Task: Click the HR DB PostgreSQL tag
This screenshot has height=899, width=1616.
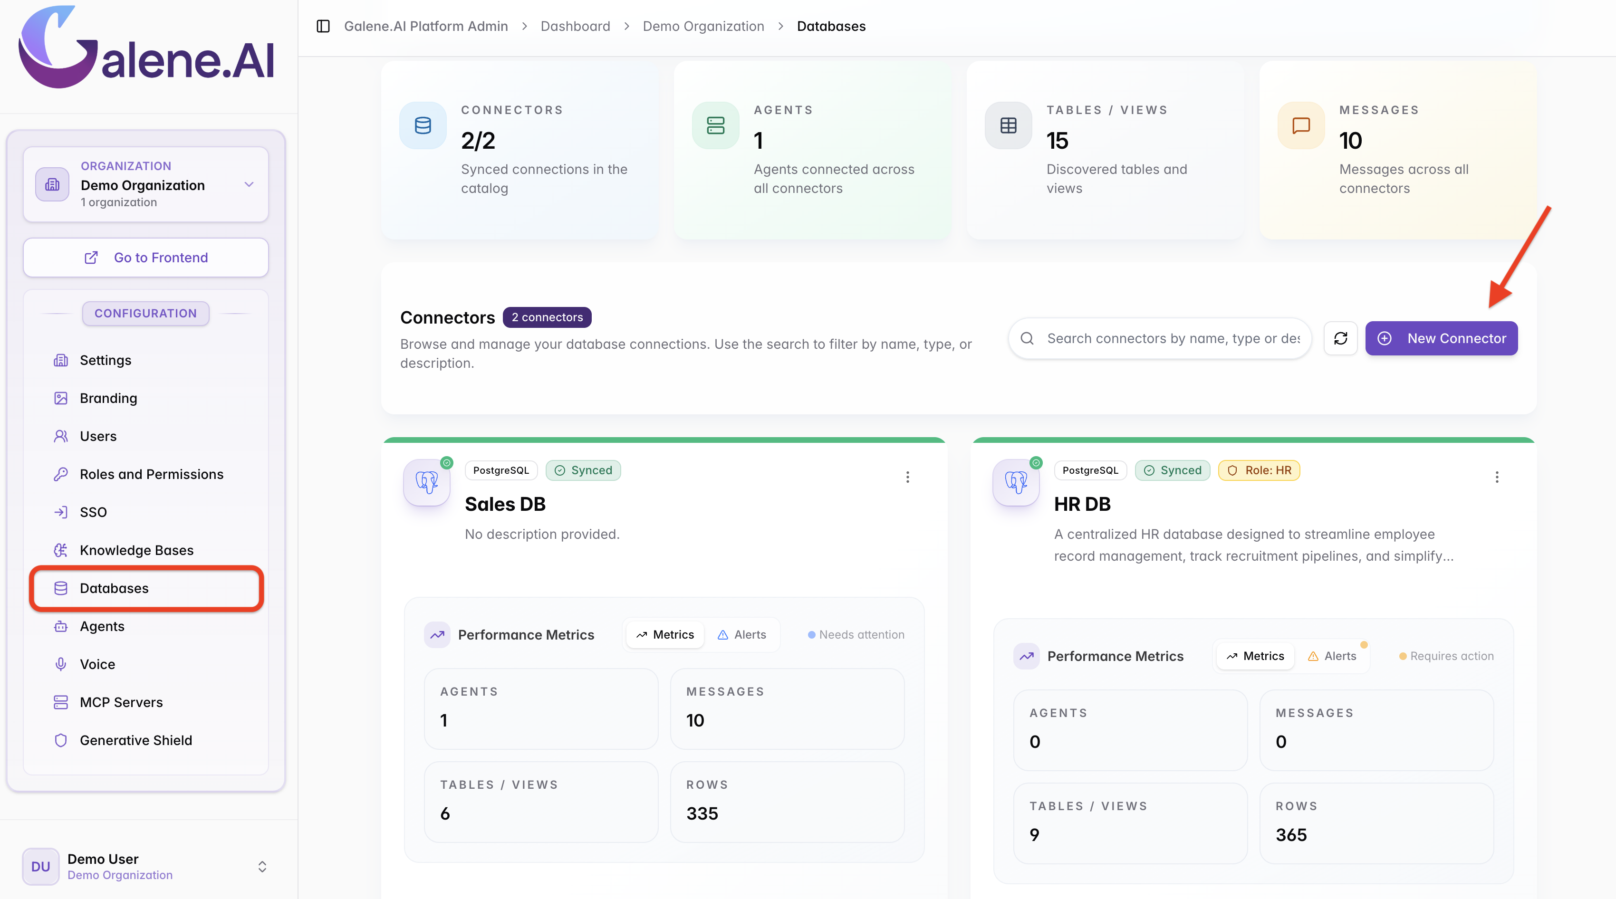Action: click(1090, 470)
